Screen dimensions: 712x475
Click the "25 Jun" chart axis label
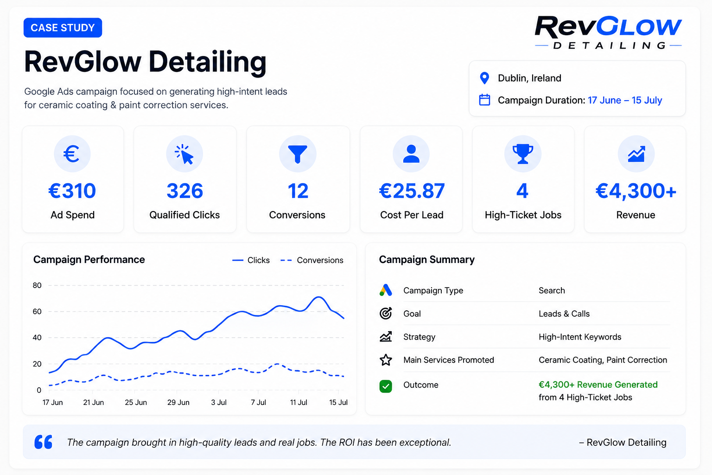point(136,402)
